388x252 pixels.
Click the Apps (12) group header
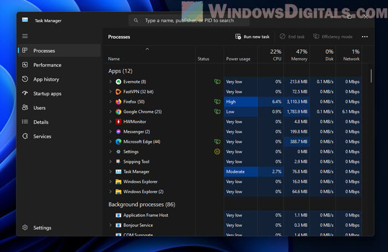[x=120, y=71]
